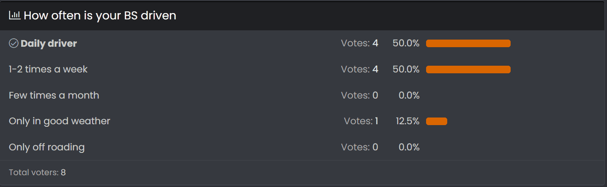
Task: Select the Few times a month option
Action: tap(54, 96)
